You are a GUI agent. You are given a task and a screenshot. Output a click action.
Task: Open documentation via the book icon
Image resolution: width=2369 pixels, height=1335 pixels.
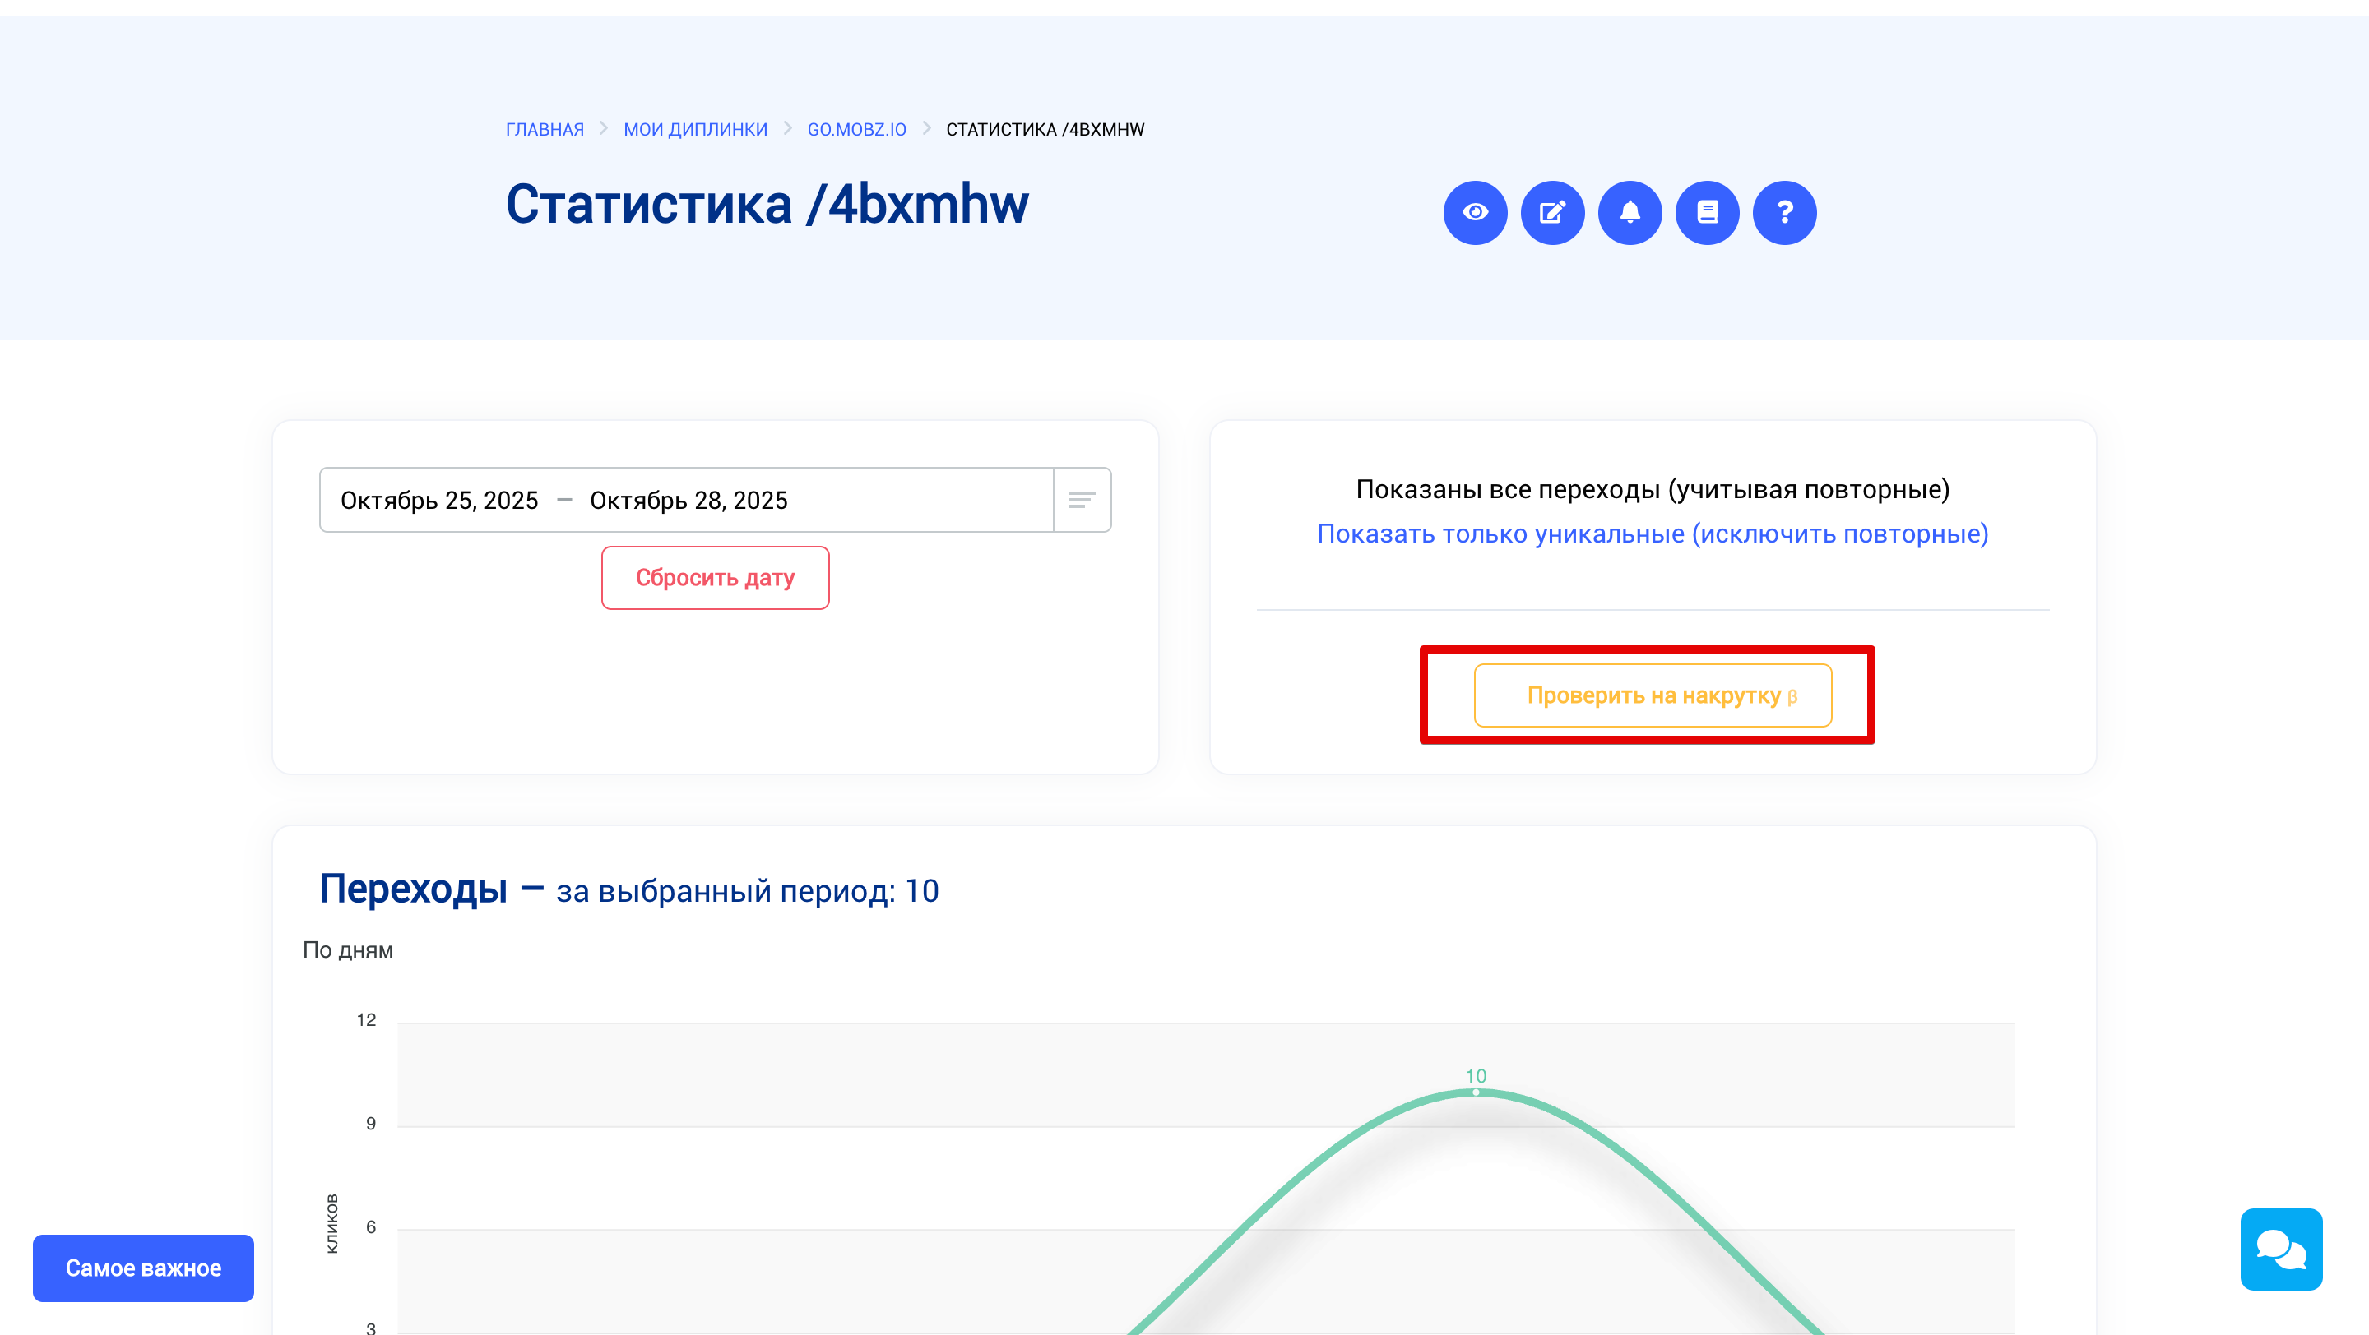coord(1707,212)
